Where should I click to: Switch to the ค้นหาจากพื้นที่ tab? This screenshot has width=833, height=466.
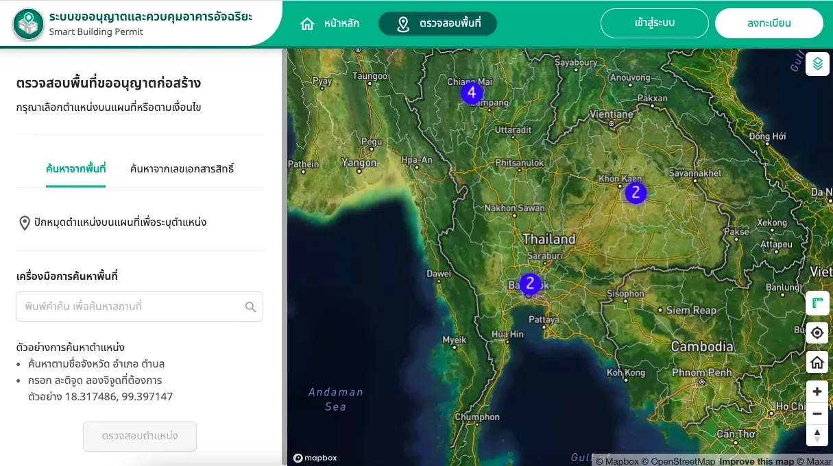click(75, 168)
